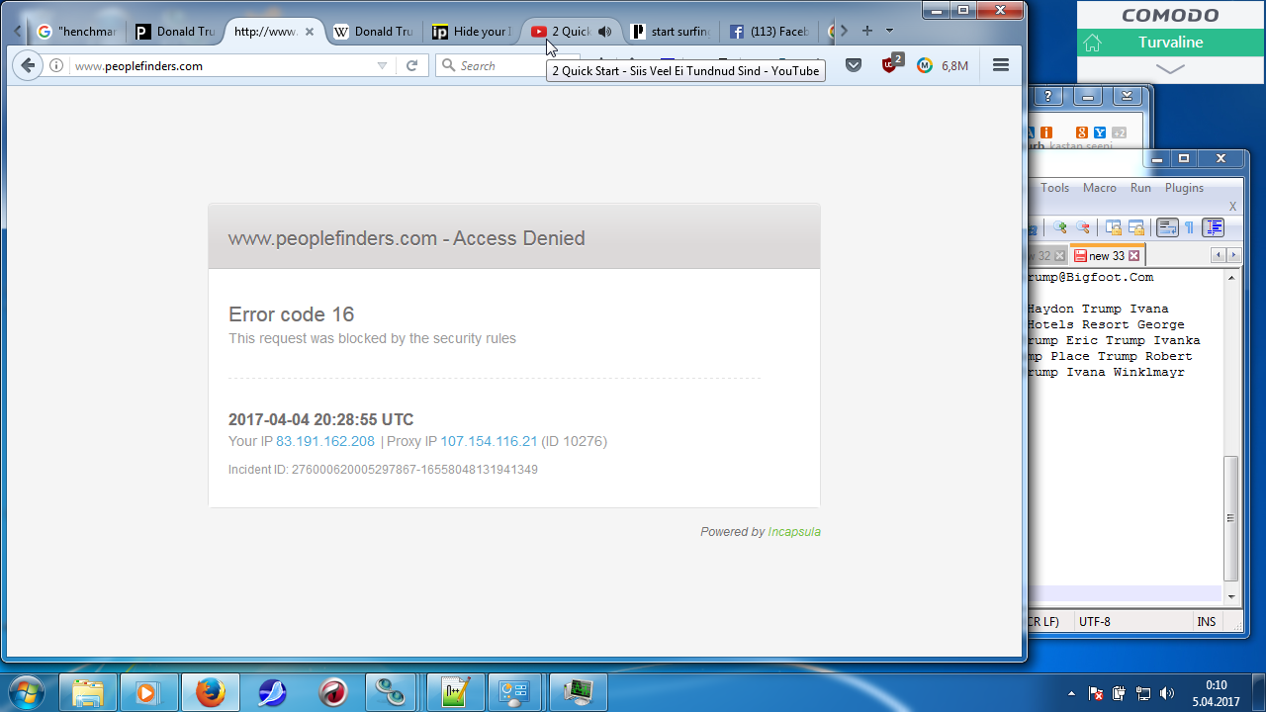
Task: Expand the list of all tabs
Action: pos(889,31)
